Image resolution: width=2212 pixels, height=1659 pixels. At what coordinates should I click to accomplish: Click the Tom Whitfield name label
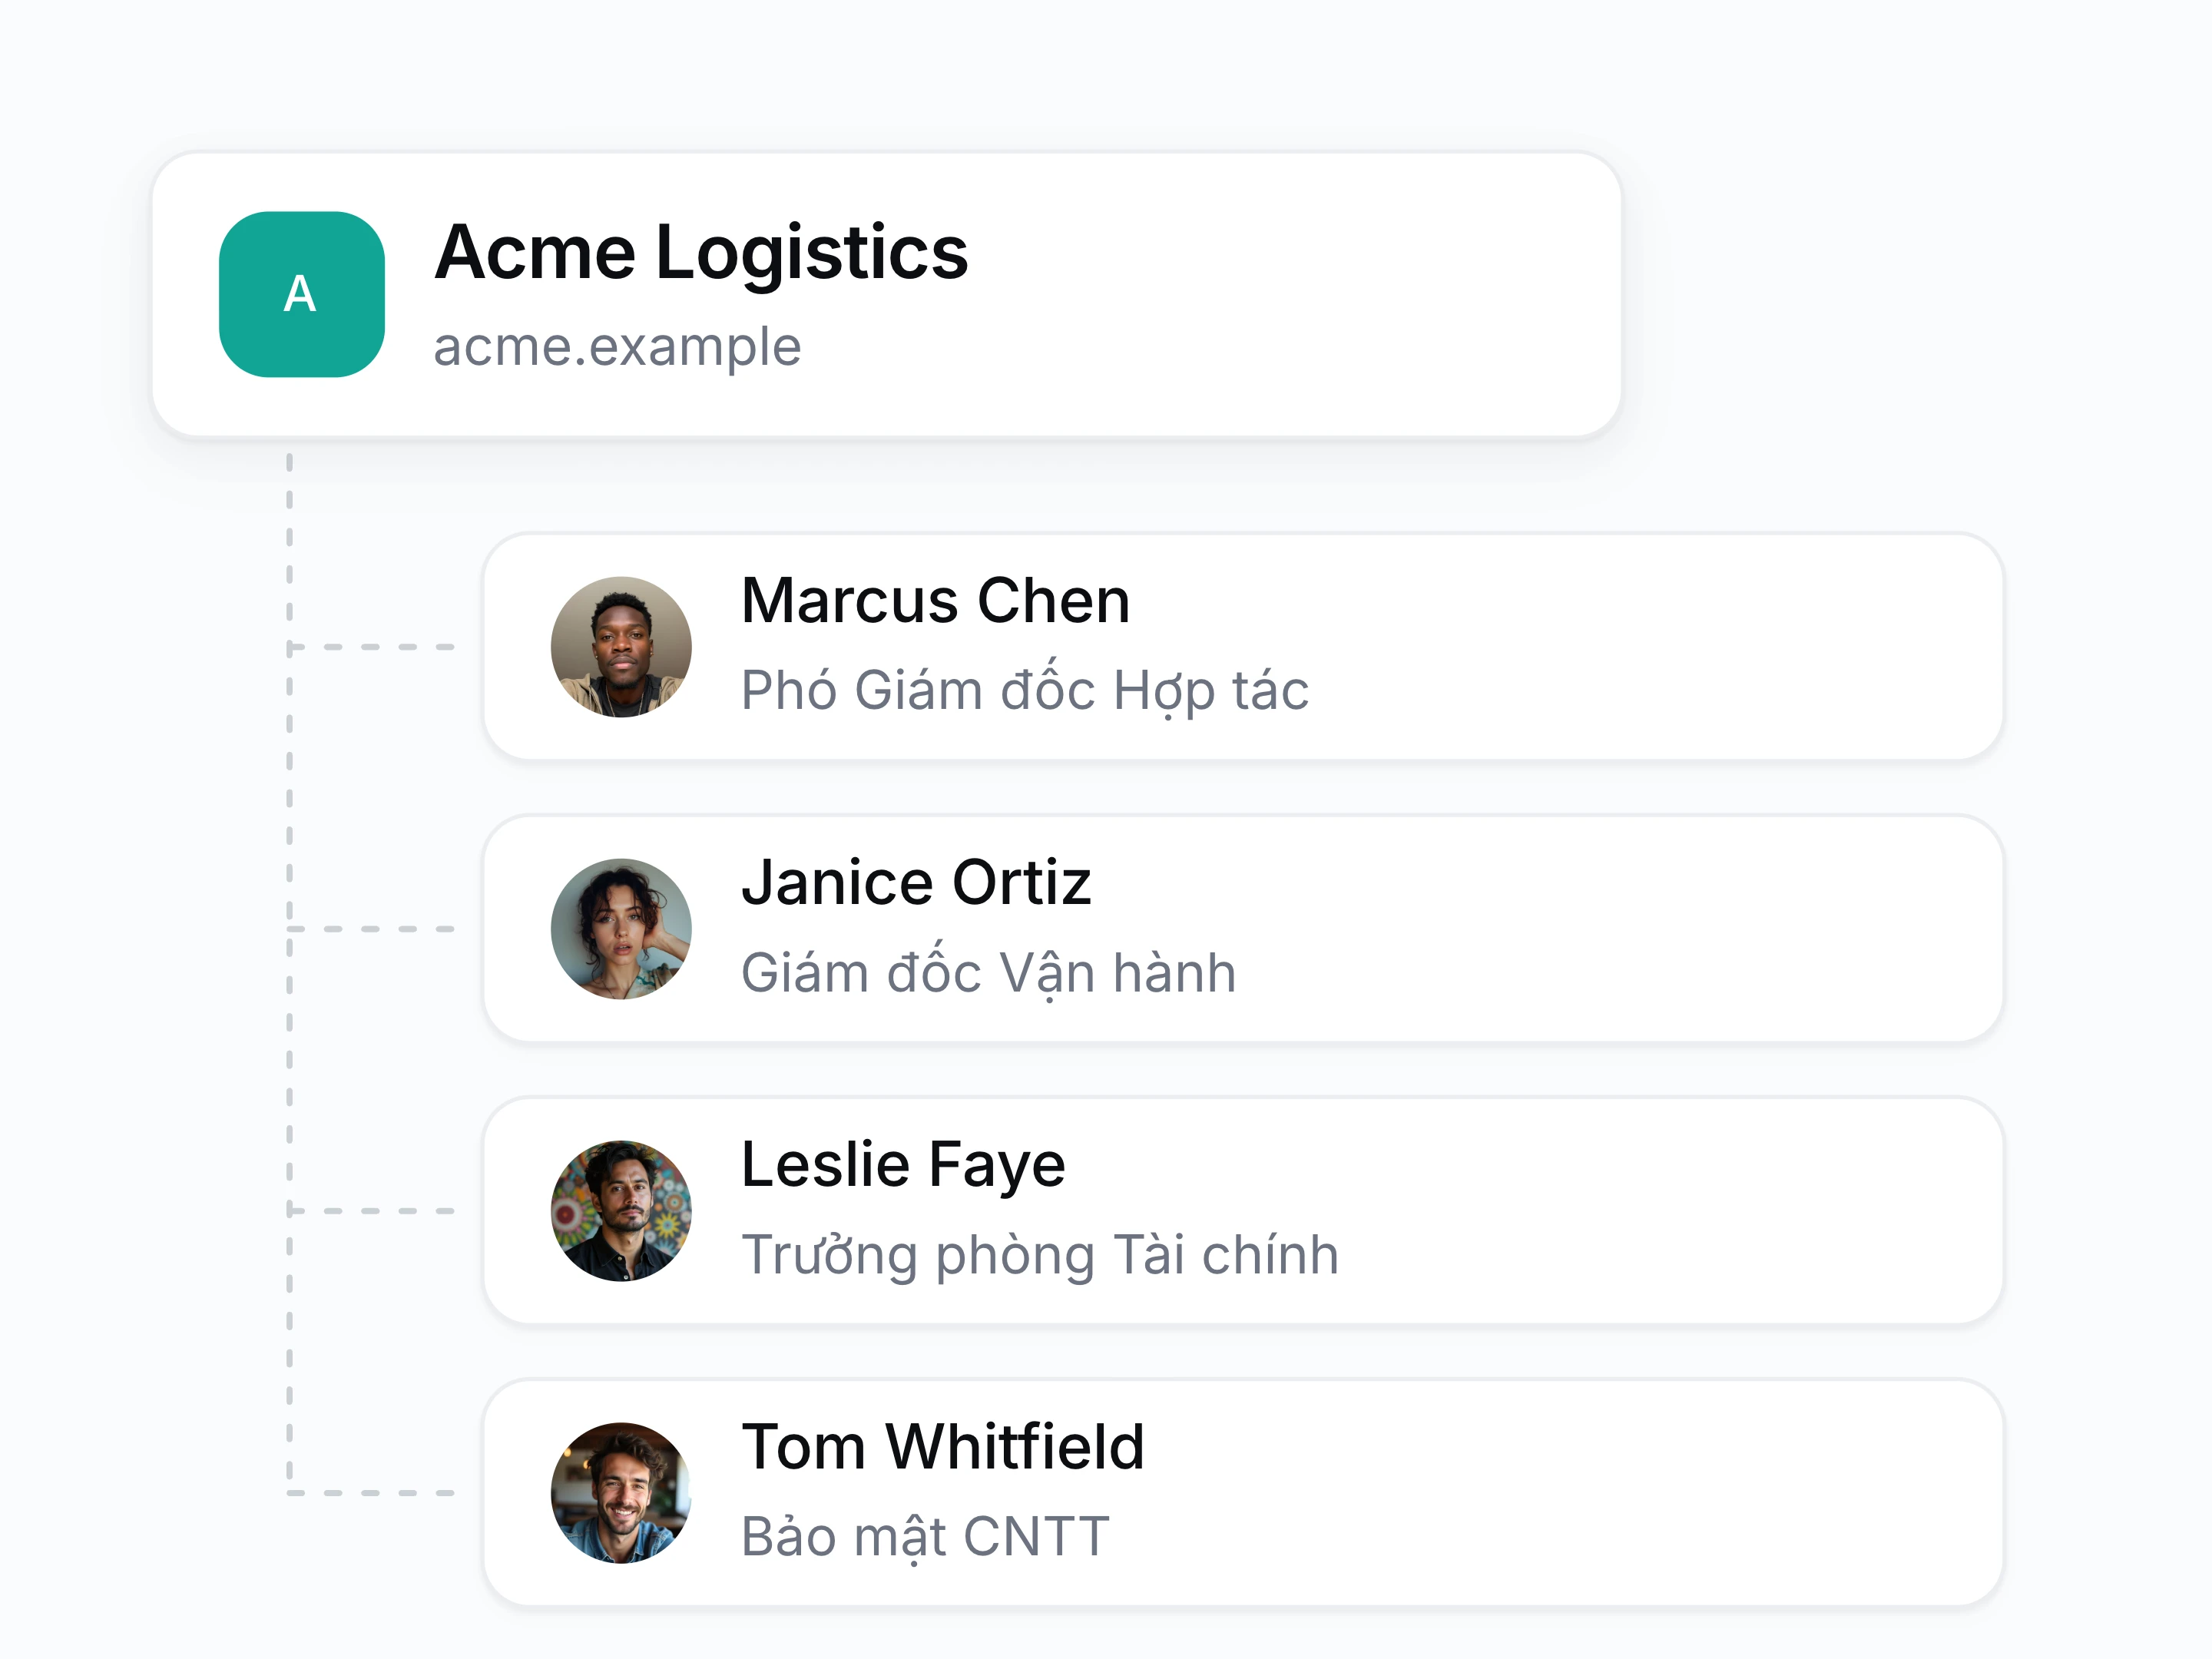tap(943, 1447)
